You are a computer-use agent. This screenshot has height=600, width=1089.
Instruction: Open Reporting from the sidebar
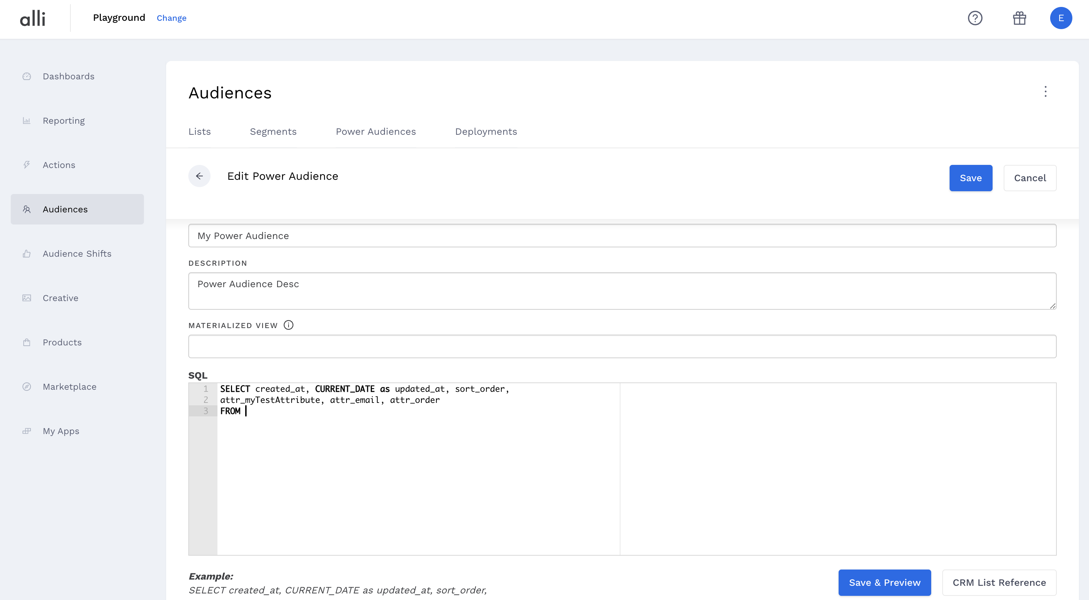point(63,121)
